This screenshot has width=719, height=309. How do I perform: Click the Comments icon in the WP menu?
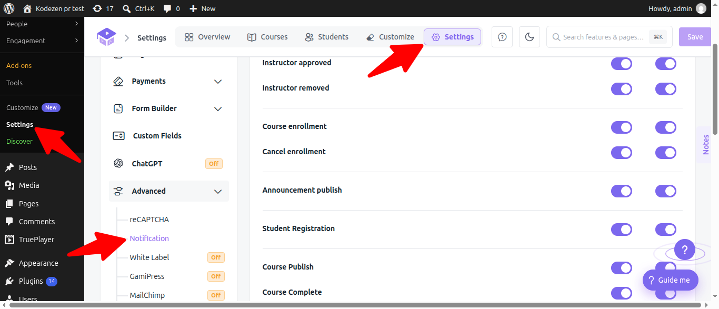(x=9, y=222)
